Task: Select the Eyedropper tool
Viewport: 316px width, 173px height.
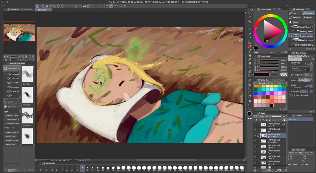Action: 250,38
